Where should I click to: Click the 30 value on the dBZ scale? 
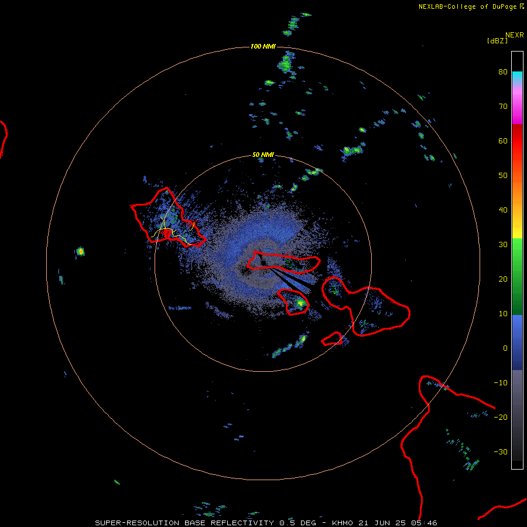point(503,245)
